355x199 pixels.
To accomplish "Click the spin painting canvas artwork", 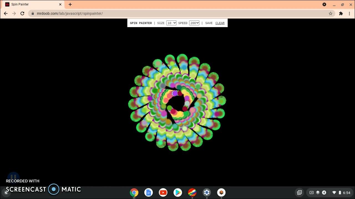I will coord(177,103).
